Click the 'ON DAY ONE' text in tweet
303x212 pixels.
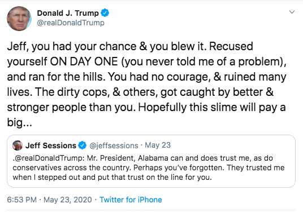pos(84,61)
